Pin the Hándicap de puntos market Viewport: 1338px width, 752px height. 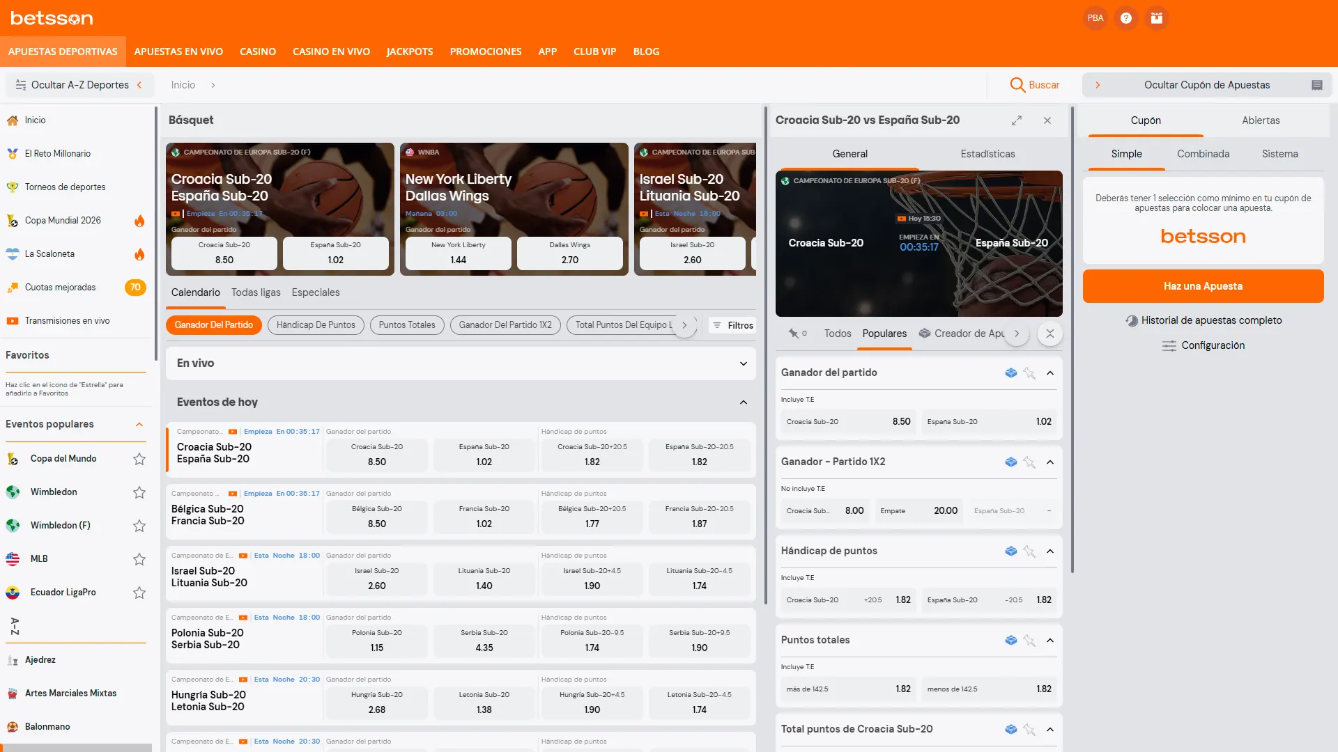1029,551
